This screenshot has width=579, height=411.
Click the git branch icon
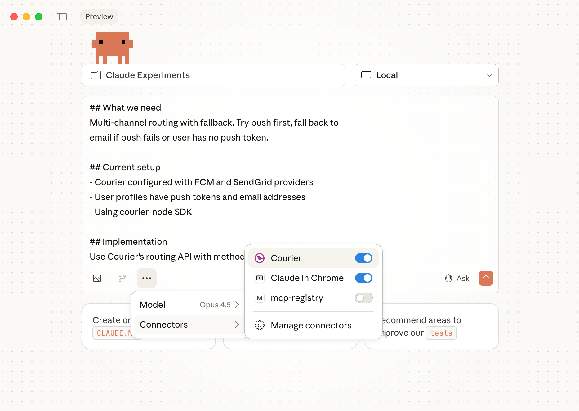[122, 278]
